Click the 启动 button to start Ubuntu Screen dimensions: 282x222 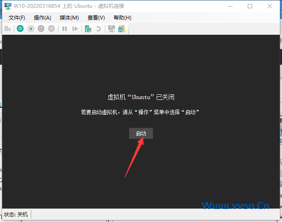click(141, 133)
